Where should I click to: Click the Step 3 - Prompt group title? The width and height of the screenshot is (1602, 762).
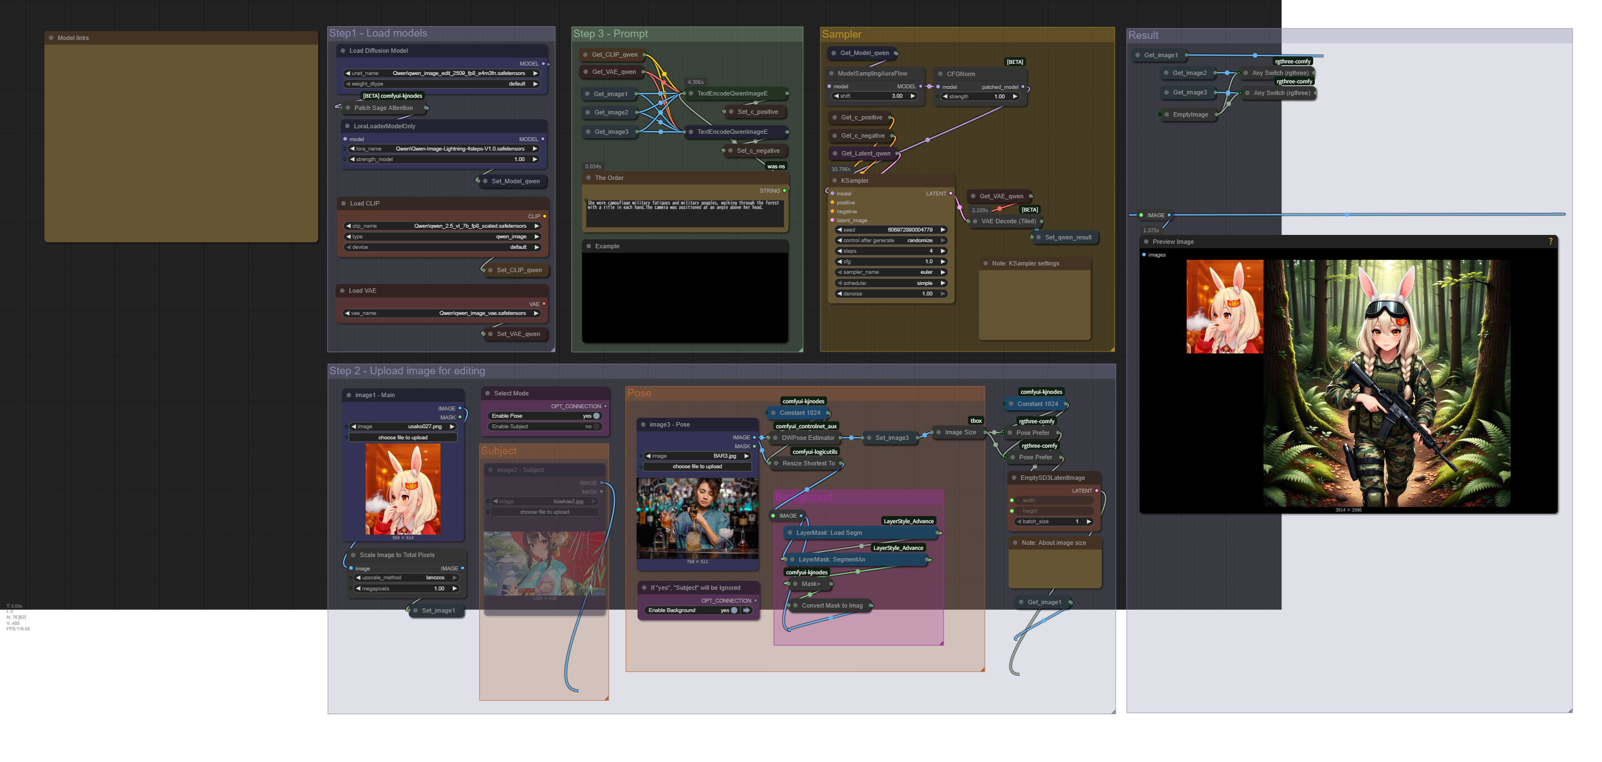pyautogui.click(x=610, y=33)
